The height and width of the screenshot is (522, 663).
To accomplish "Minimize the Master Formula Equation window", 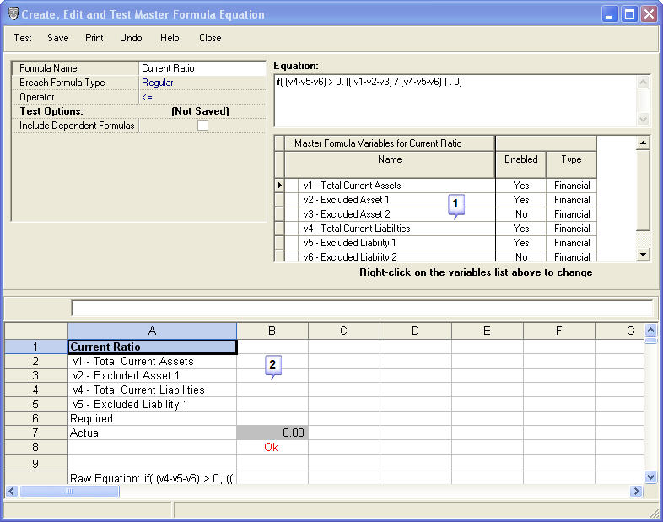I will [x=609, y=14].
